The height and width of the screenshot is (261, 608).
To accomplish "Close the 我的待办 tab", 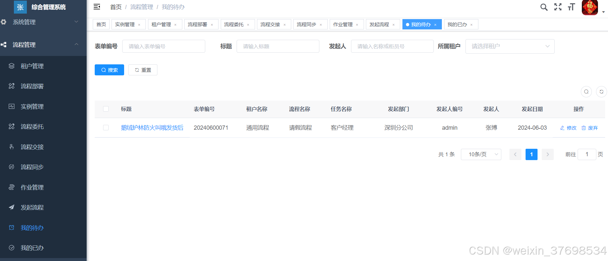I will [x=435, y=25].
